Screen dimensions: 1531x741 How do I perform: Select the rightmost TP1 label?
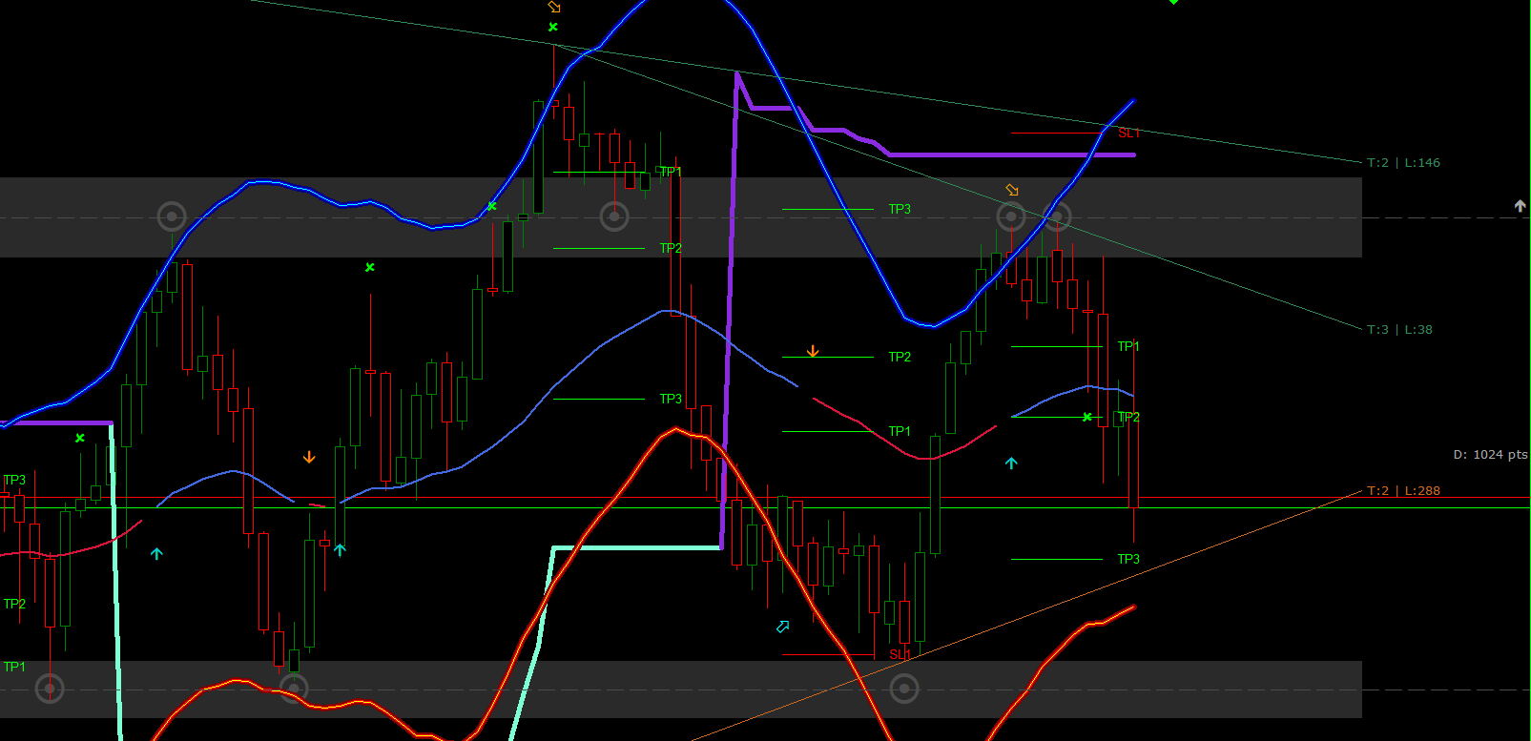1128,346
